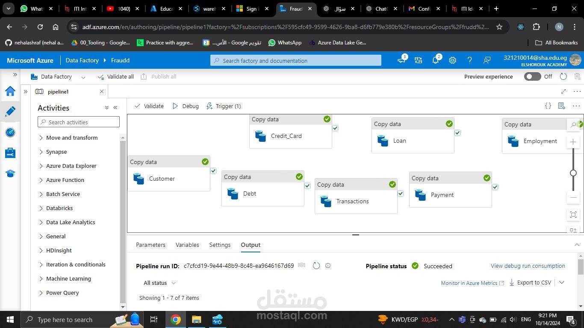Open the Trigger (1) menu

tap(224, 106)
